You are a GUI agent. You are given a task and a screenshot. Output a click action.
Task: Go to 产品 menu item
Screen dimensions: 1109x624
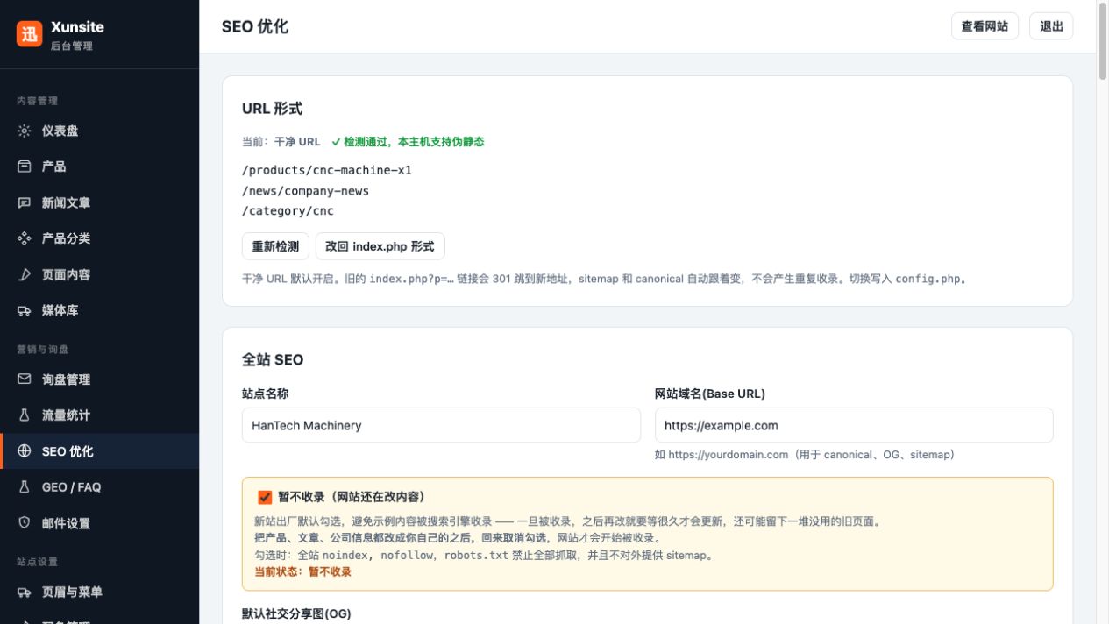coord(99,167)
